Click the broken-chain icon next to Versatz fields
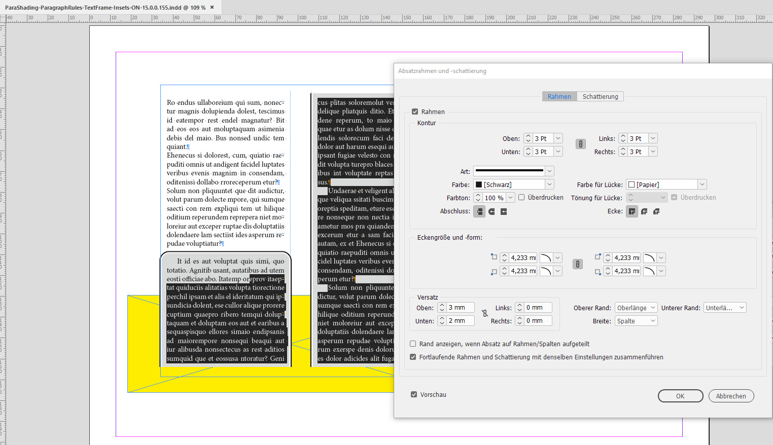 pyautogui.click(x=485, y=314)
